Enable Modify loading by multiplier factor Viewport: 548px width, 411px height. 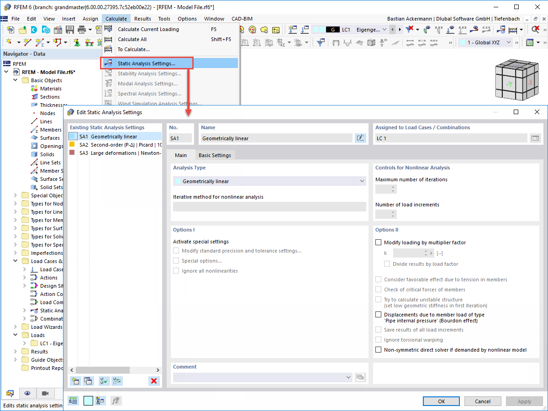(x=377, y=242)
